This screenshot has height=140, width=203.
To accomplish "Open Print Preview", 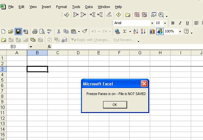I will click(42, 31).
